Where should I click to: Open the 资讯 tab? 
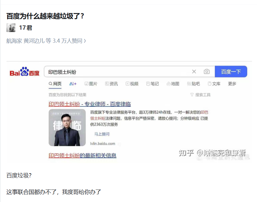pos(112,84)
